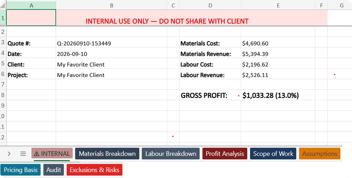Select column B header

(111, 5)
